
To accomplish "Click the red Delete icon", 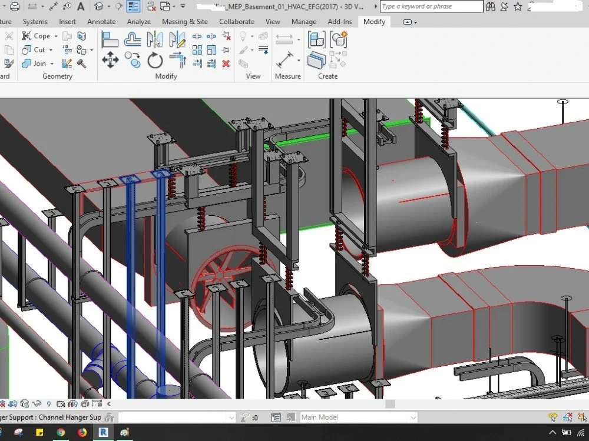I will pyautogui.click(x=226, y=64).
